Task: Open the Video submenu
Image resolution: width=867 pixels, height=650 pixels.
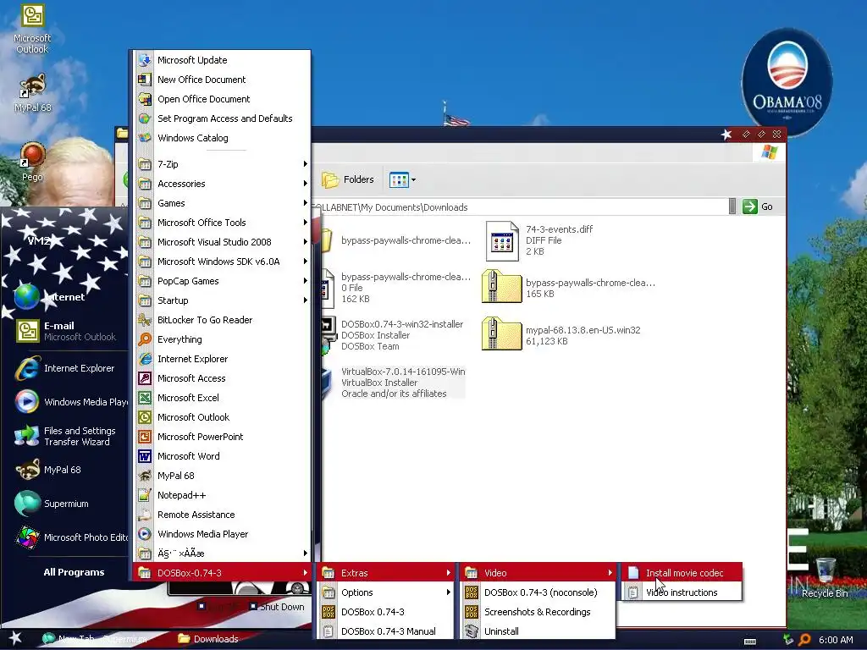Action: tap(538, 573)
